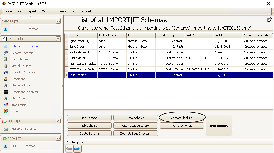
Task: Open the Edit menu
Action: tap(19, 11)
